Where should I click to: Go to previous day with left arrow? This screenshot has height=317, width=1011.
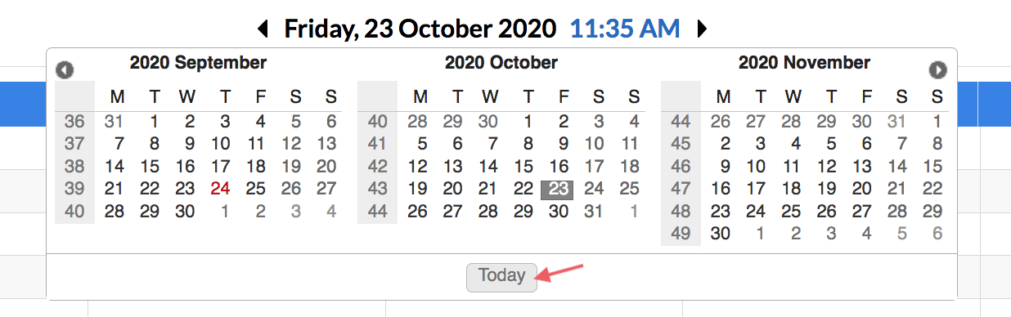[263, 29]
